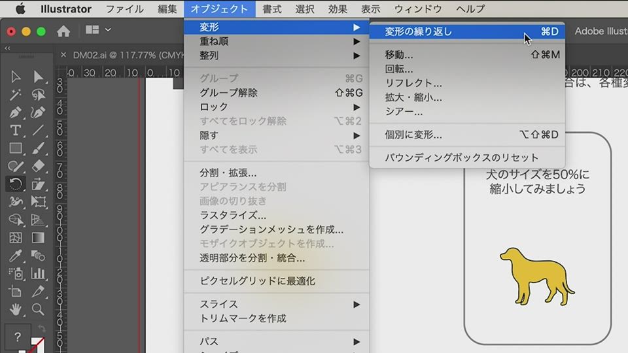Open the workspace layout switcher dropdown
This screenshot has width=628, height=353.
pyautogui.click(x=98, y=30)
